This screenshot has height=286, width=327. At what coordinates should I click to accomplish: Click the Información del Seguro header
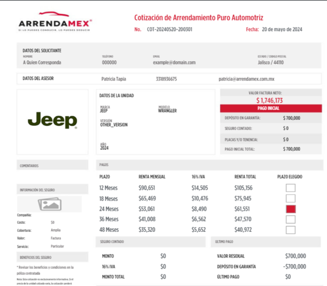pyautogui.click(x=37, y=190)
